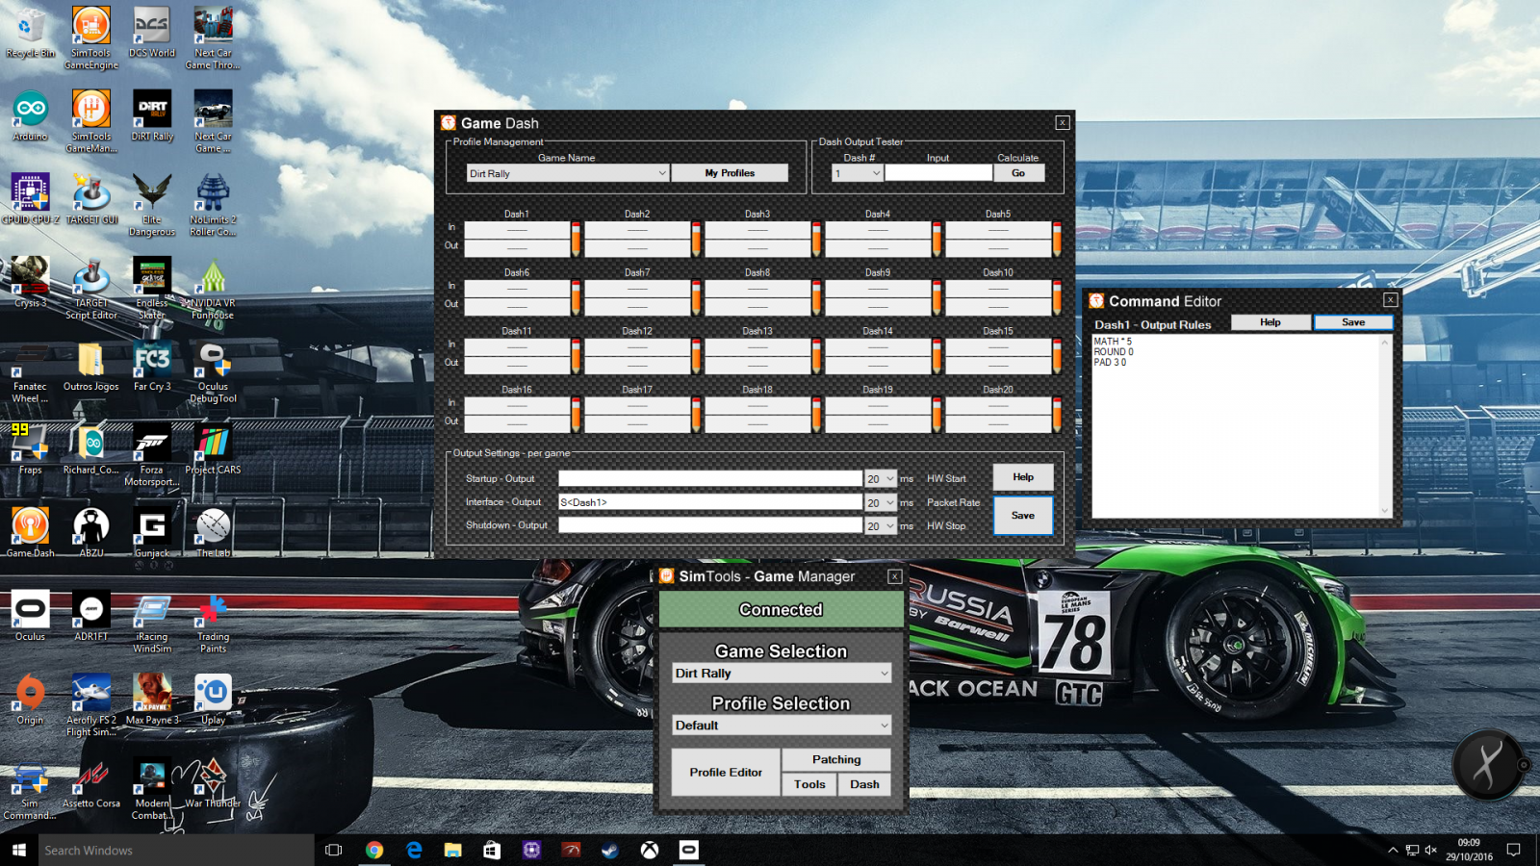The width and height of the screenshot is (1540, 866).
Task: Open Game Dash desktop shortcut
Action: pos(30,532)
